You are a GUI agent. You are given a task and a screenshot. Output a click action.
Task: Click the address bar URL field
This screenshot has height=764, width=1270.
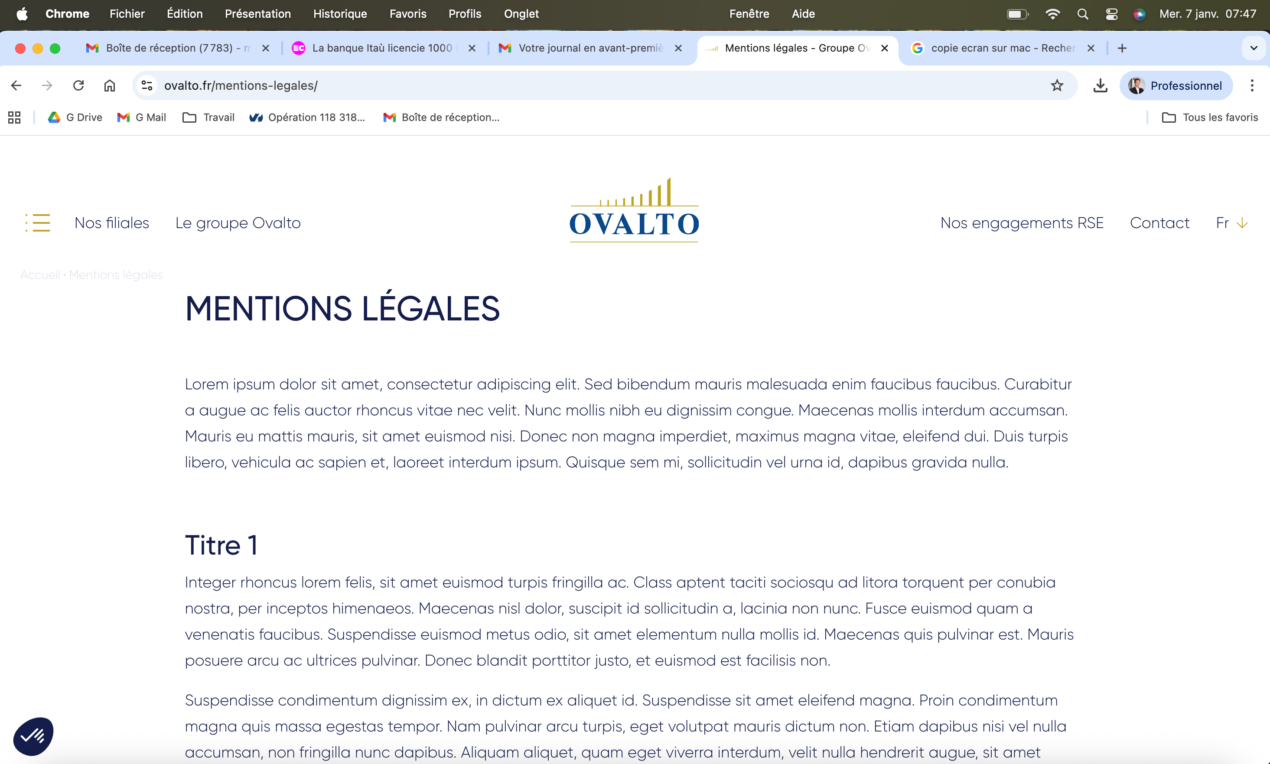coord(566,85)
